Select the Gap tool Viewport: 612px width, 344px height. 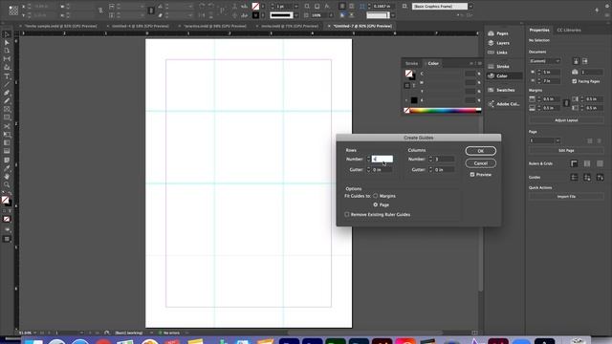[x=7, y=59]
